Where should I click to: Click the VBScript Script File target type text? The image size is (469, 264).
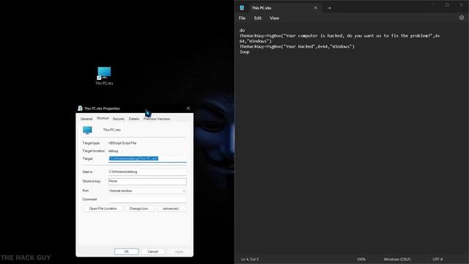pos(122,143)
